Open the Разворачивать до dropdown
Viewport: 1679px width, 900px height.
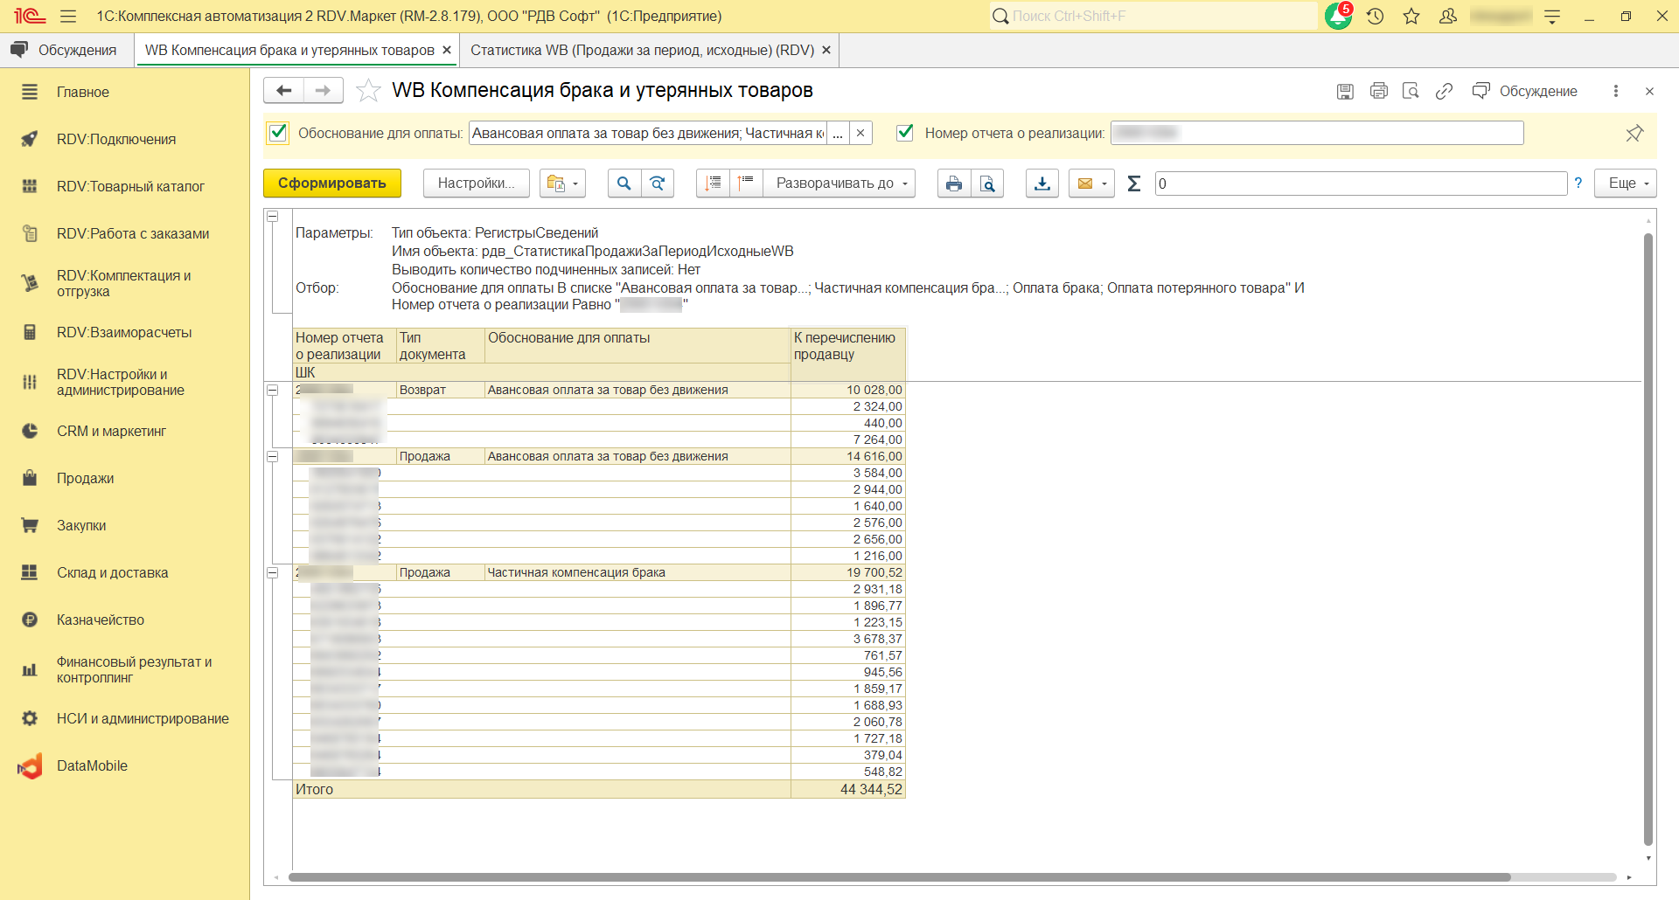839,183
